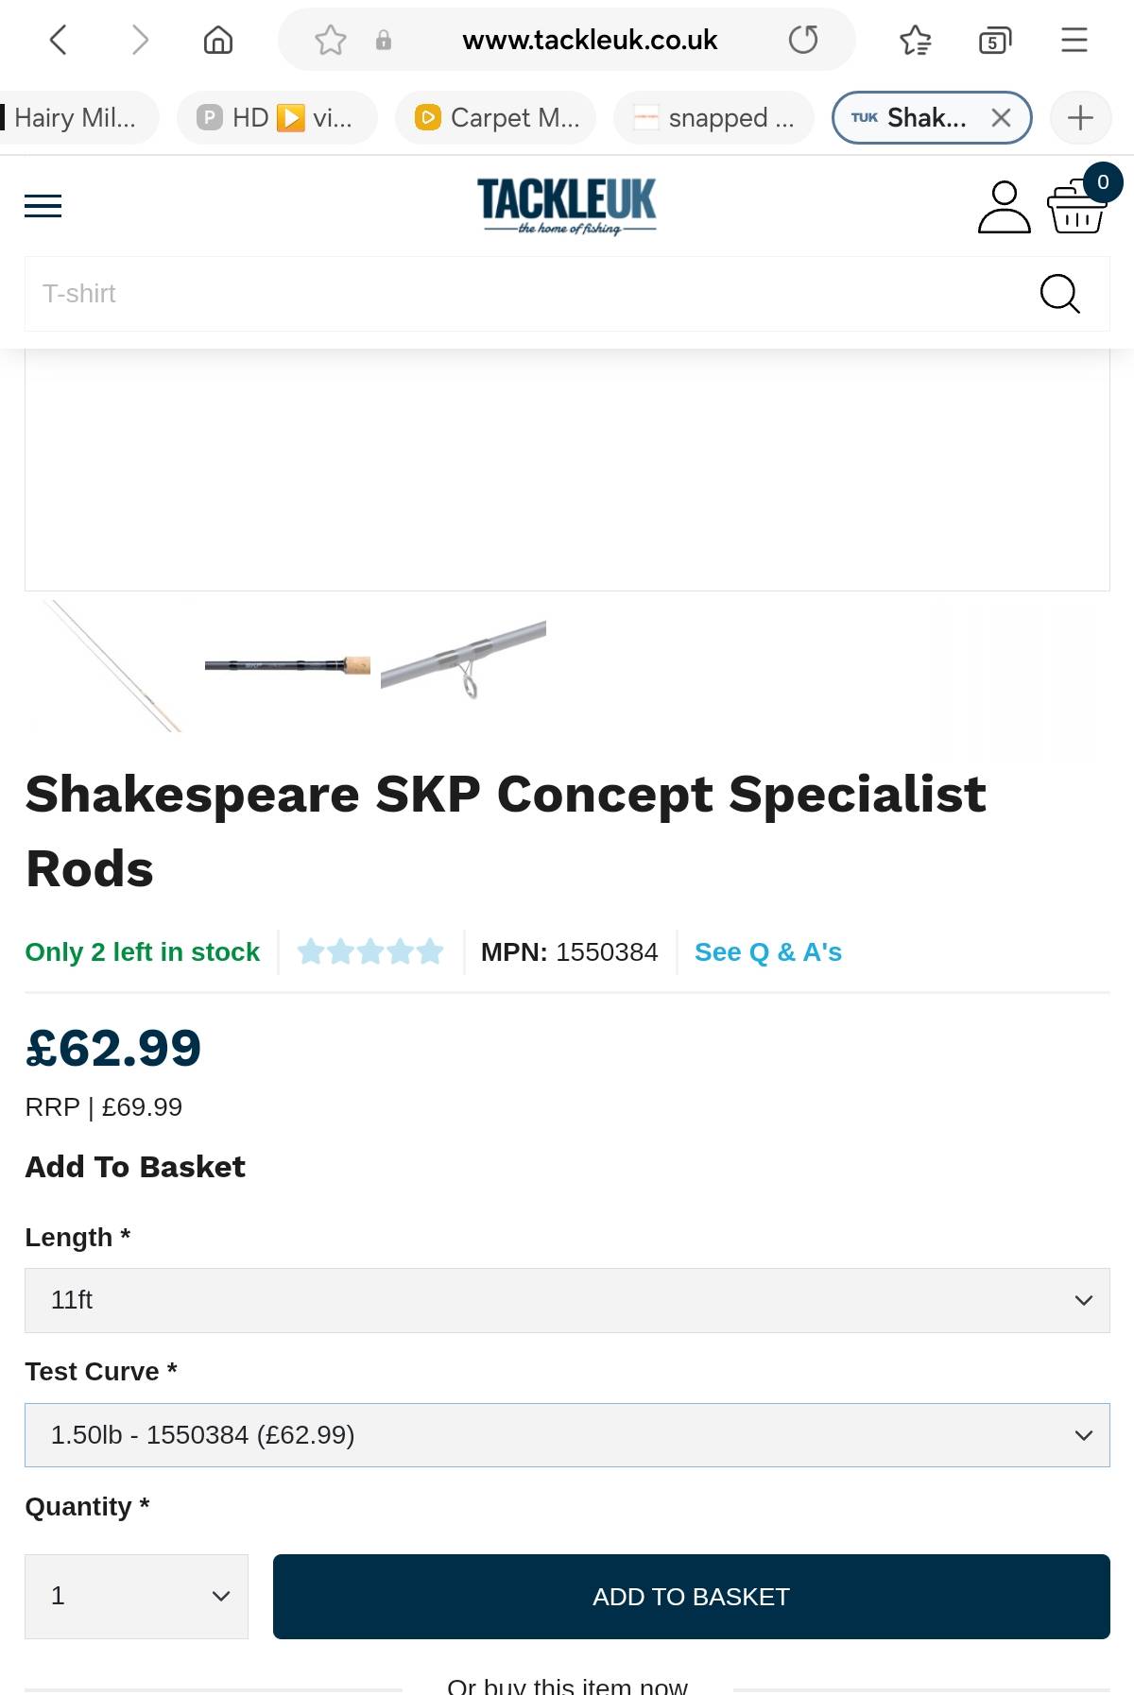Tap the browser home icon
The height and width of the screenshot is (1695, 1134).
218,40
